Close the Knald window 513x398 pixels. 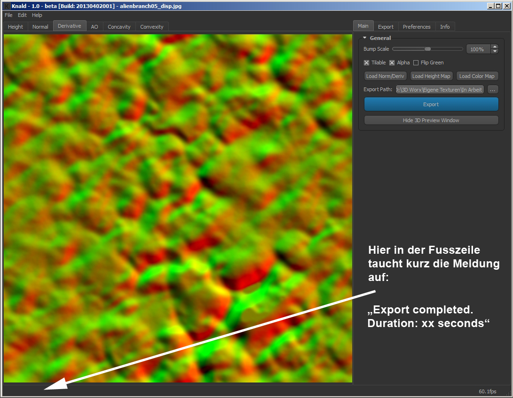(506, 6)
